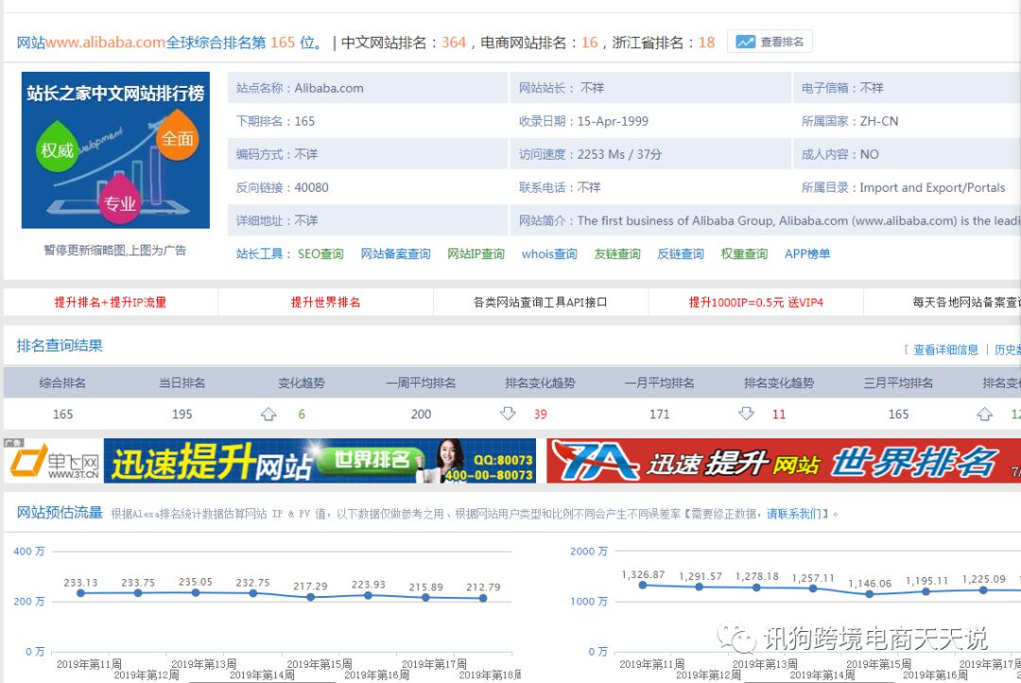Select the 1,146.06 data point on right chart
Viewport: 1021px width, 683px height.
tap(870, 594)
